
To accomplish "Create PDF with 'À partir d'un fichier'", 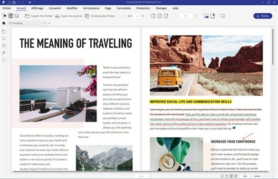I will pyautogui.click(x=39, y=16).
